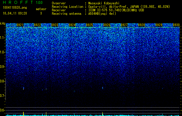Click the 0.8 kHz axis label
Image resolution: width=182 pixels, height=116 pixels.
2,81
